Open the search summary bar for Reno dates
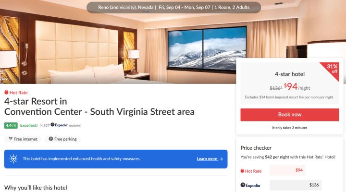The height and width of the screenshot is (192, 346). click(174, 7)
